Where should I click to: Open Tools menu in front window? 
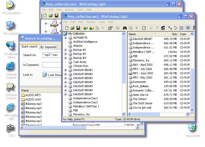(102, 22)
